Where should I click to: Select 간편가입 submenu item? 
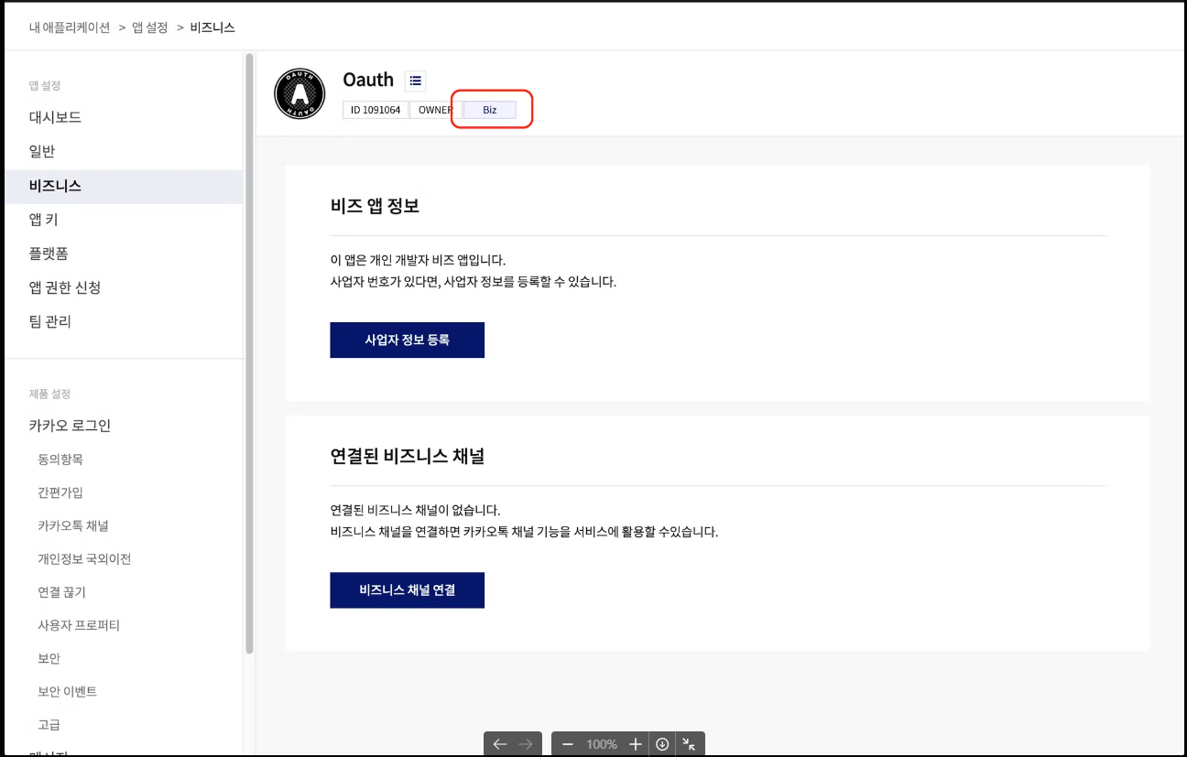(60, 492)
